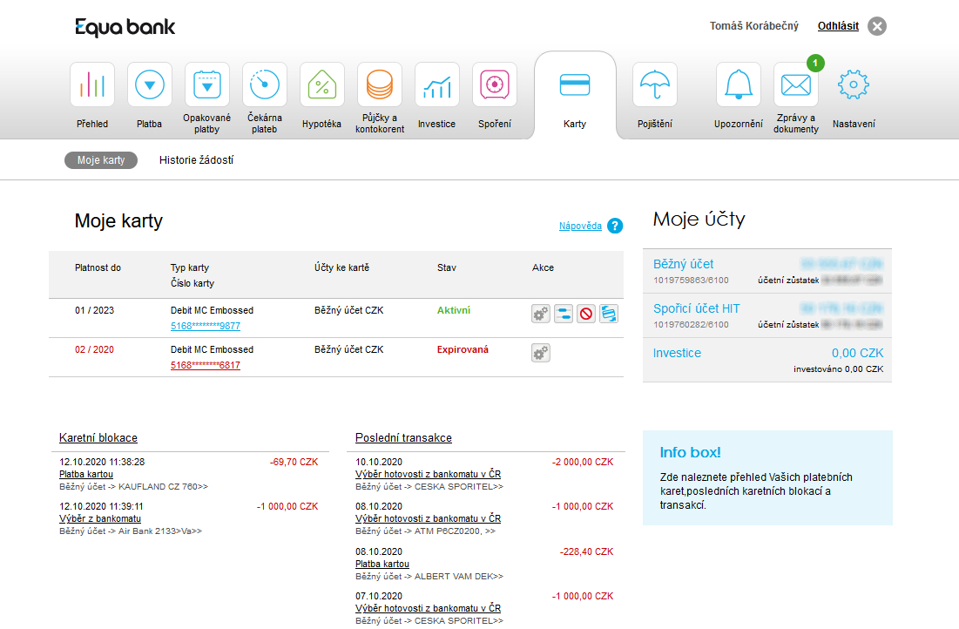Open the Přehled overview icon

point(92,85)
